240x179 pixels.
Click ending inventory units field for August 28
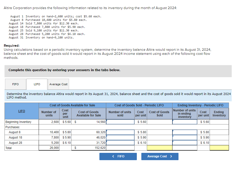point(185,143)
